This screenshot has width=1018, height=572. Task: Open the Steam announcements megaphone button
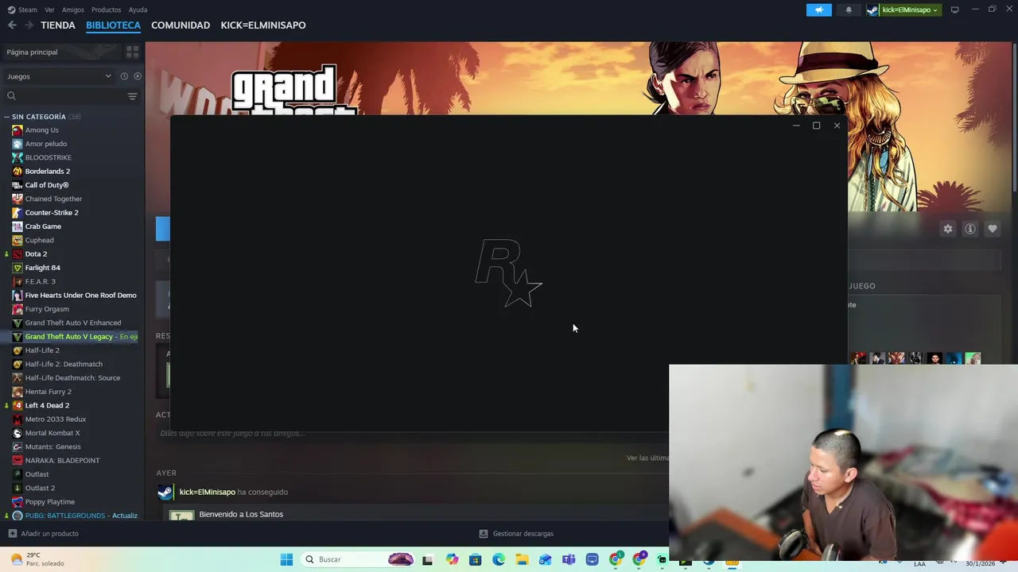click(818, 10)
